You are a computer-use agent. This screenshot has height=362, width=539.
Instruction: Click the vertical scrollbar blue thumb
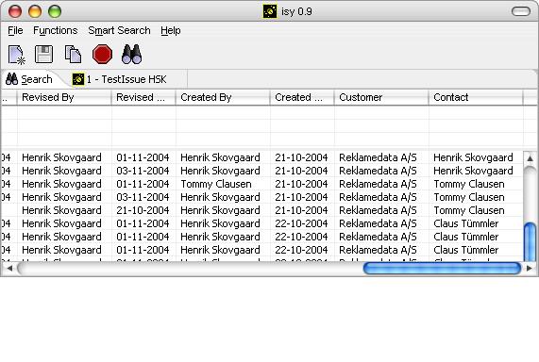[530, 241]
